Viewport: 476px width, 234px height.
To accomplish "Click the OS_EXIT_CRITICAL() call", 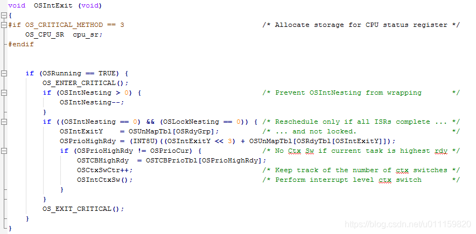I will 83,209.
